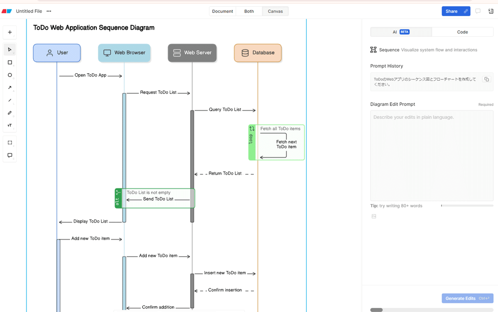
Task: Click the alt branch icon on alt block
Action: pyautogui.click(x=118, y=192)
